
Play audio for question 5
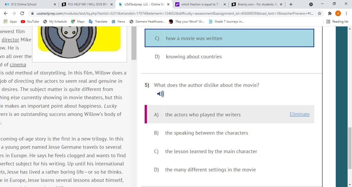tap(160, 94)
